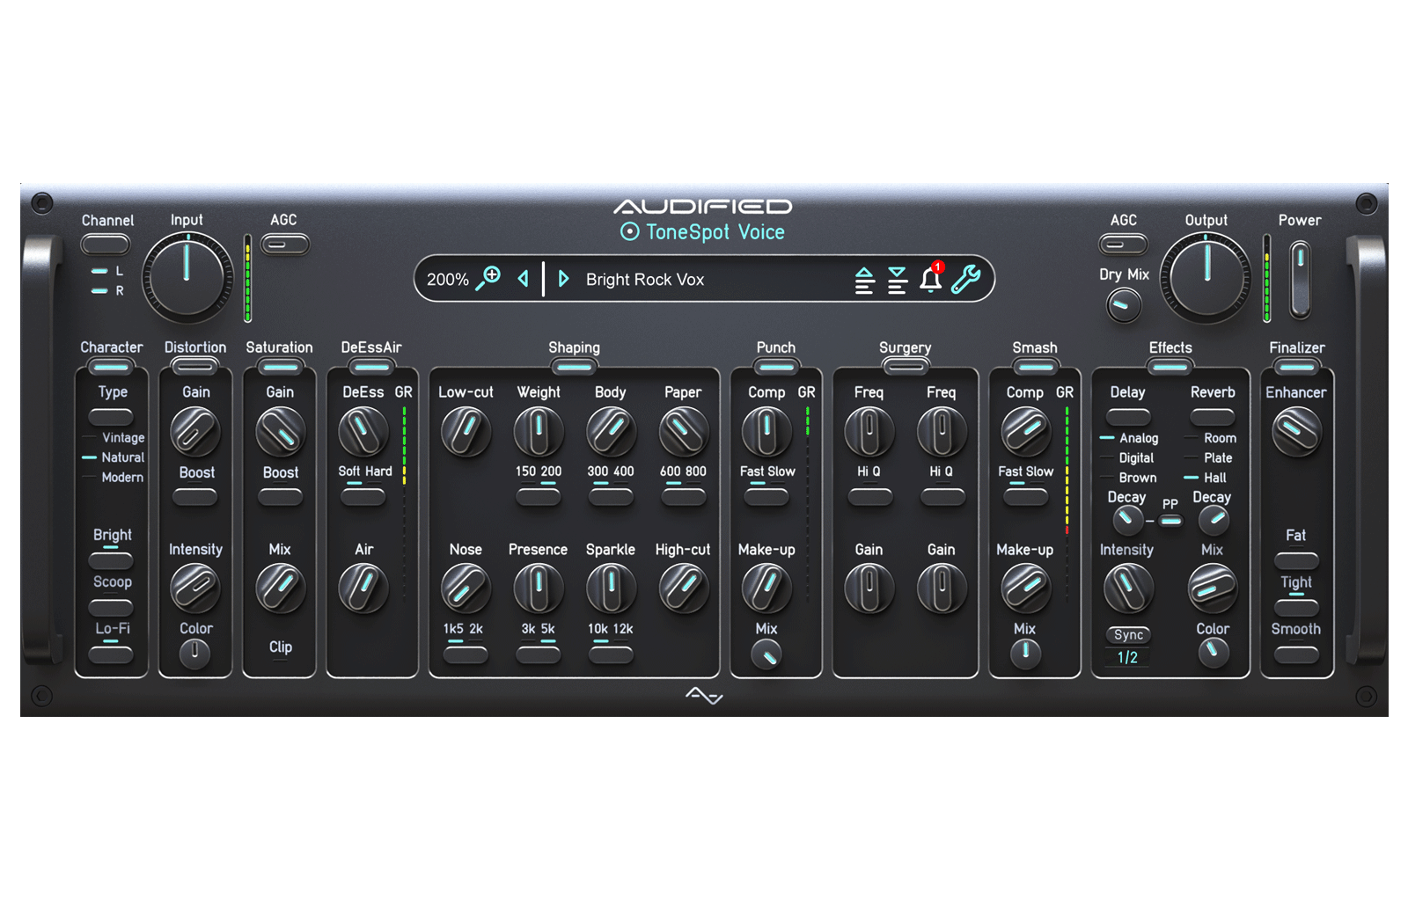Toggle Nose 1k5/2k frequency switch
Screen dimensions: 1408x899
coord(465,654)
